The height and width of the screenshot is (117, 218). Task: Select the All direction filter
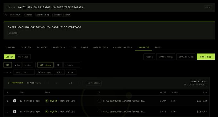click(x=7, y=65)
